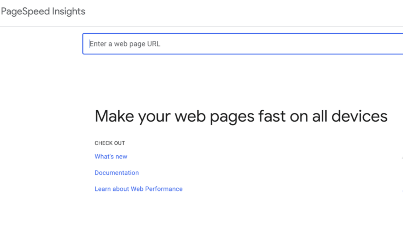This screenshot has width=403, height=226.
Task: Click the 'Make your web pages fast' headline
Action: click(241, 116)
